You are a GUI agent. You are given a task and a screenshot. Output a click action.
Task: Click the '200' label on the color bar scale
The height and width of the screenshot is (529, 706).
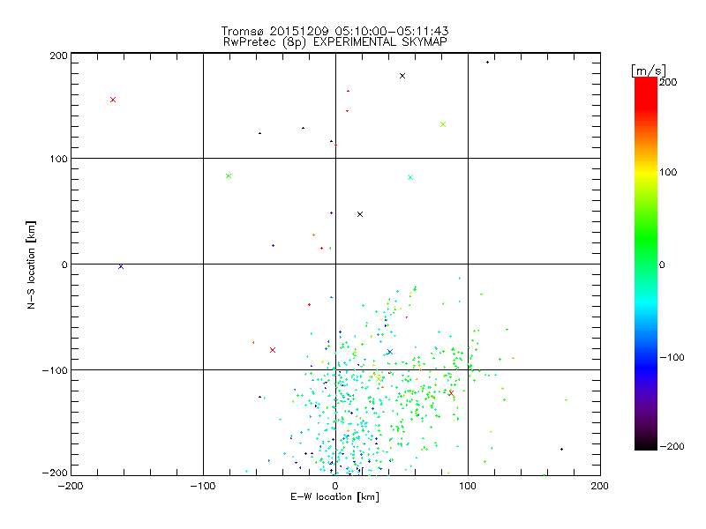668,82
